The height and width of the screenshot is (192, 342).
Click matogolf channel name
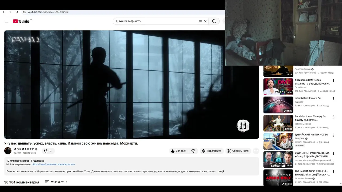point(299,102)
